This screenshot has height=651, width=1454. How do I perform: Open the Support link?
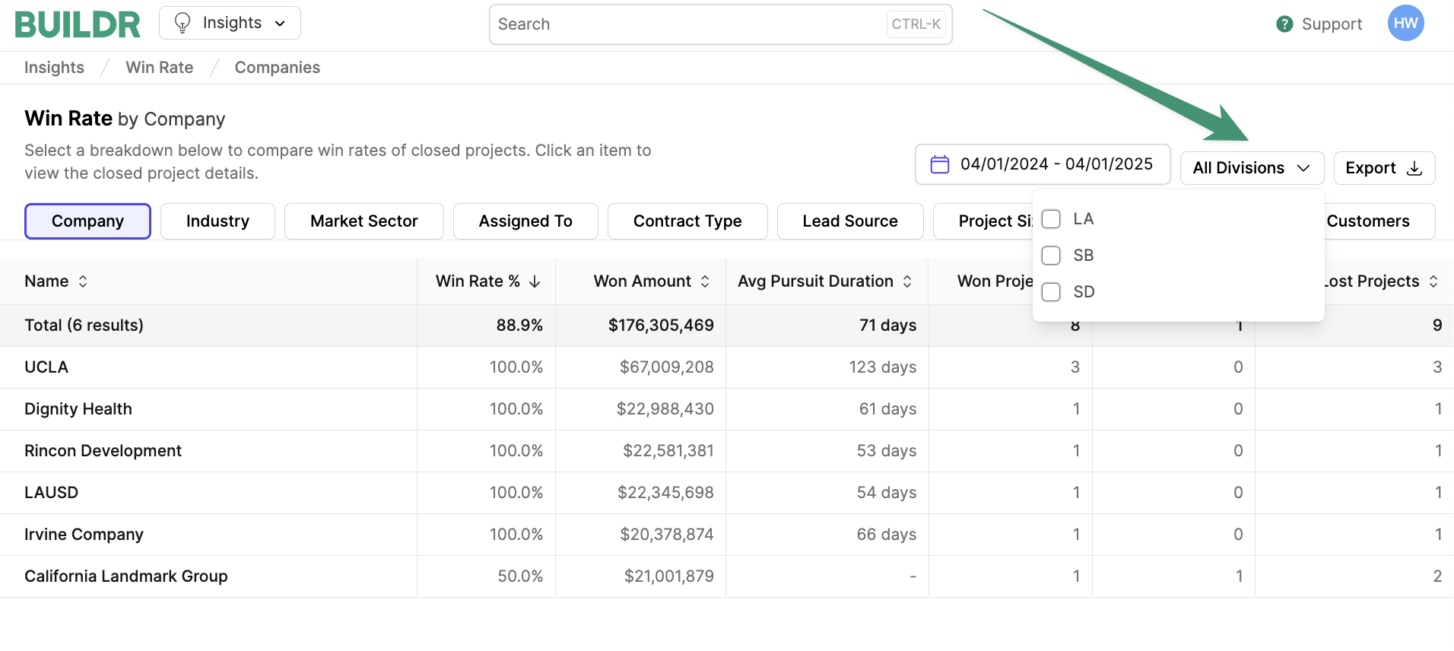[1319, 24]
